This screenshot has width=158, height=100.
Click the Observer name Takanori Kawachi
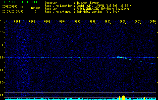[89, 3]
